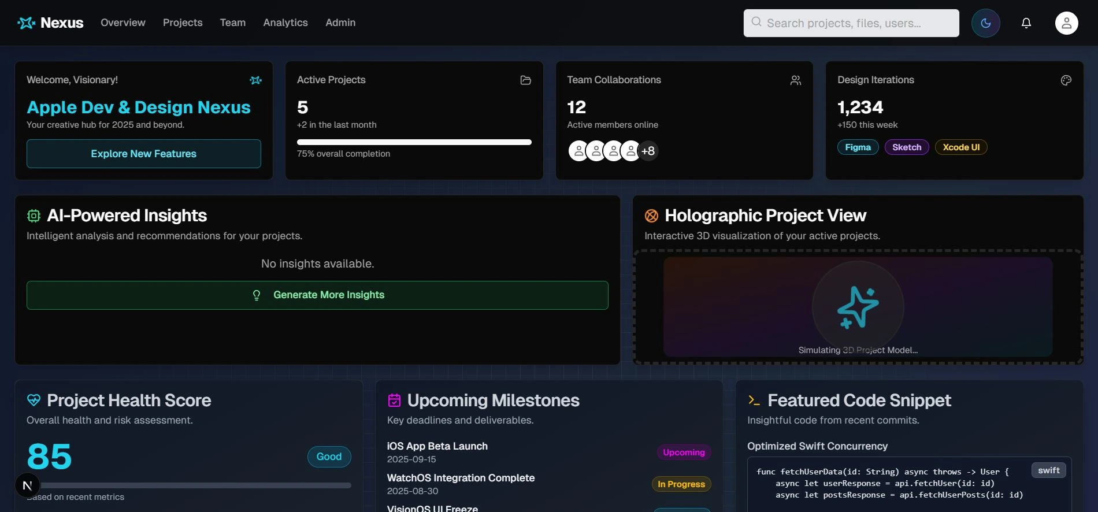Click the 85 health score value
The height and width of the screenshot is (512, 1098).
tap(49, 457)
